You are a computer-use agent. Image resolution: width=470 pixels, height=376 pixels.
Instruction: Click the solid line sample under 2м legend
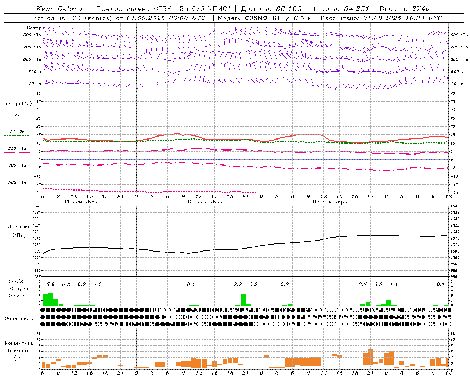click(x=17, y=119)
